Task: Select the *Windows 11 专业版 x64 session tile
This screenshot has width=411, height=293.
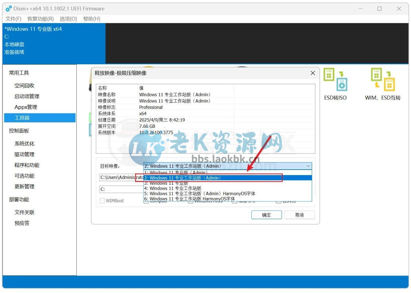Action: [54, 43]
